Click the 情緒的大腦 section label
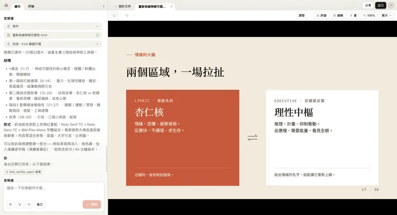The image size is (397, 215). 145,55
